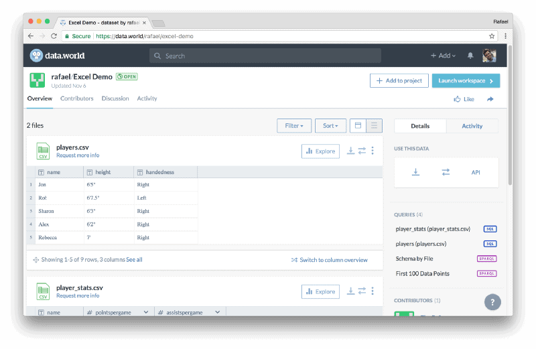Open the notifications bell
This screenshot has height=349, width=536.
click(470, 56)
